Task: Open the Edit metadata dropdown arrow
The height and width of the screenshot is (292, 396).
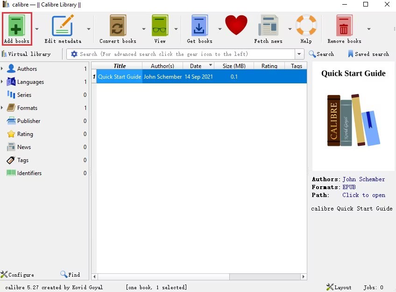Action: pyautogui.click(x=89, y=29)
